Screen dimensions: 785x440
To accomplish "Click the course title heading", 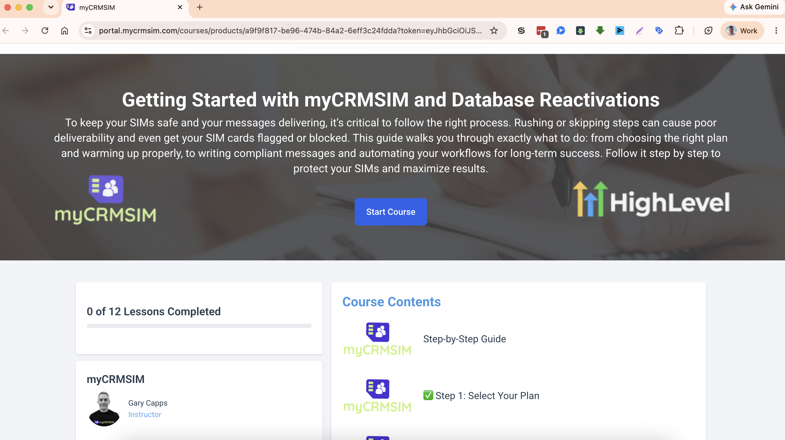I will pos(391,100).
